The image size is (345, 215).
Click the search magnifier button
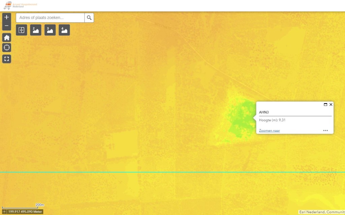point(89,18)
